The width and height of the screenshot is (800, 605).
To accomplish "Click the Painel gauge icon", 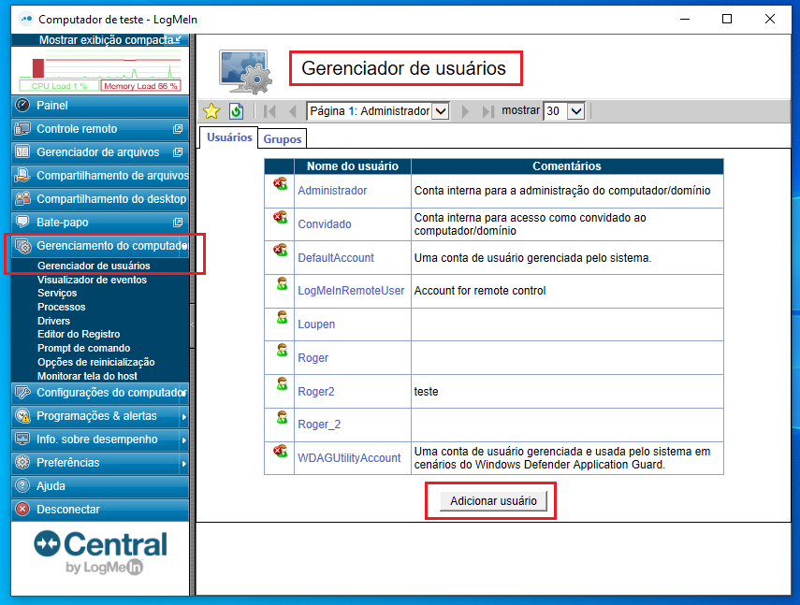I will 22,105.
